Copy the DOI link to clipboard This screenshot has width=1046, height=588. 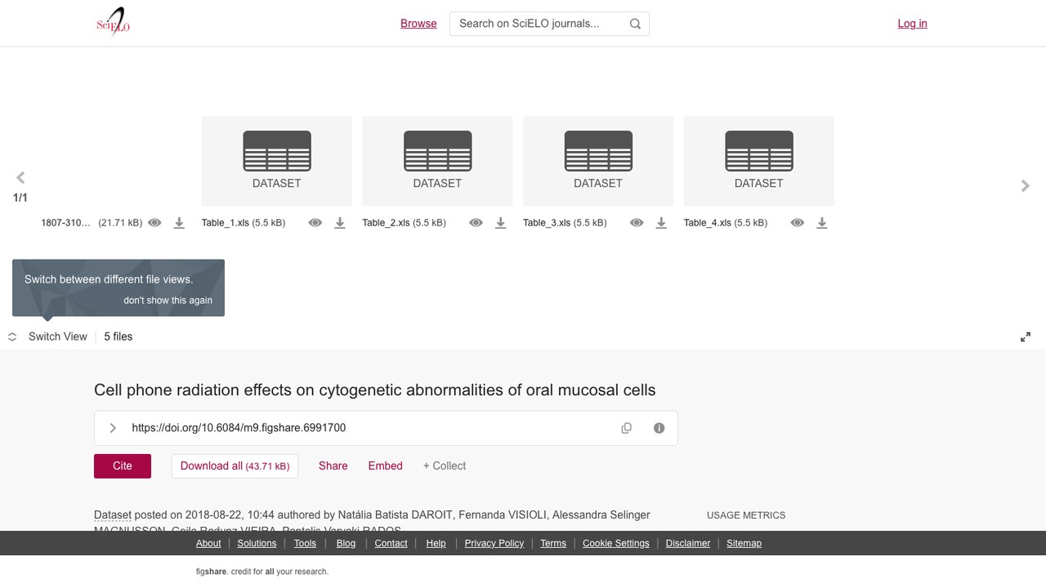[x=627, y=428]
